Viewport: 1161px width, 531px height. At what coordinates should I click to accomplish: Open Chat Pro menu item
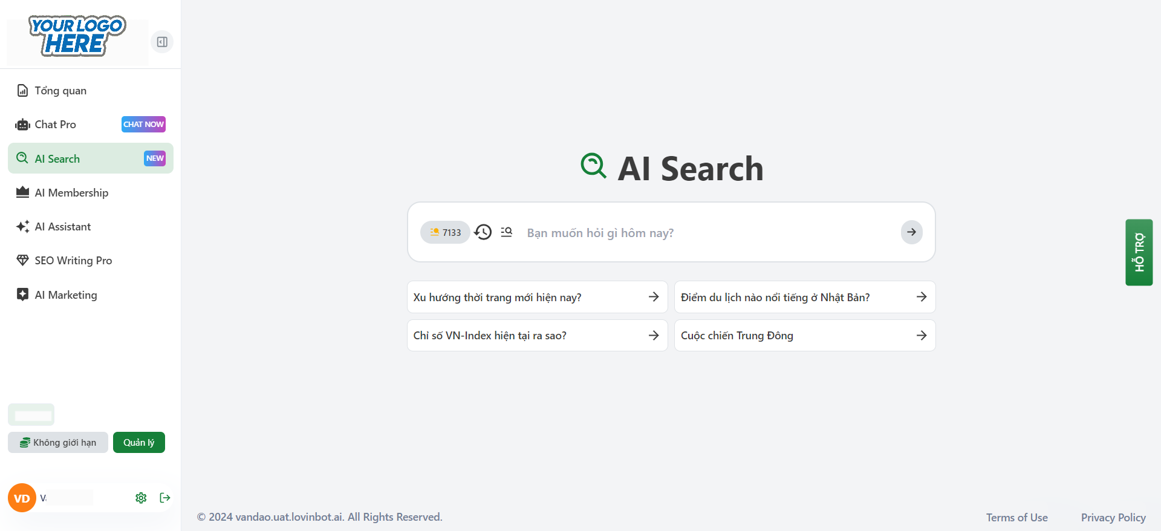tap(55, 125)
